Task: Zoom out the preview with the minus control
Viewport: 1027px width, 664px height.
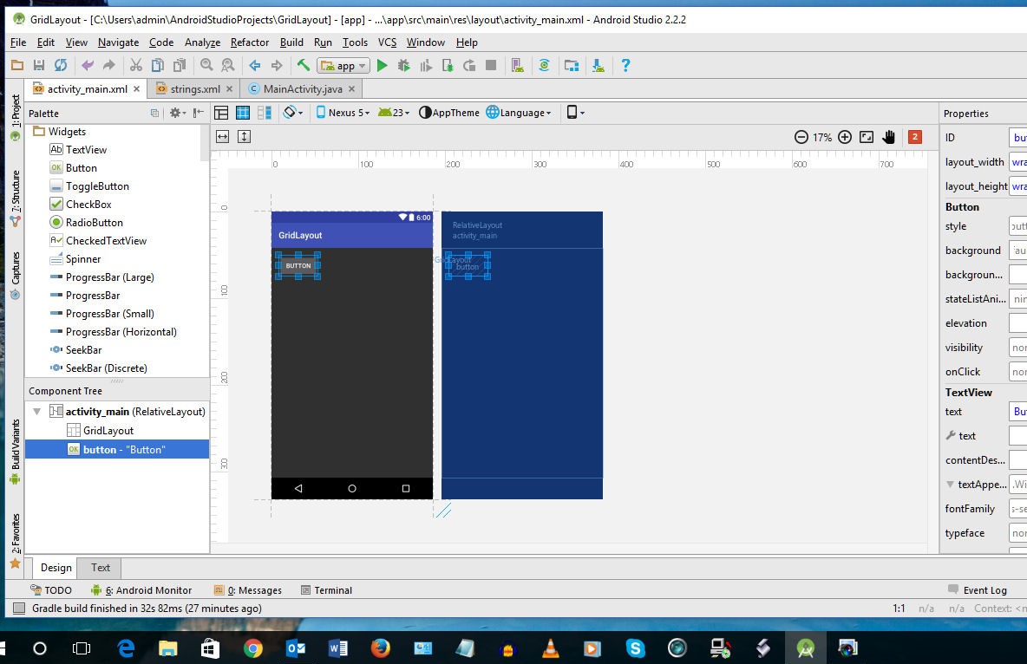Action: point(800,136)
